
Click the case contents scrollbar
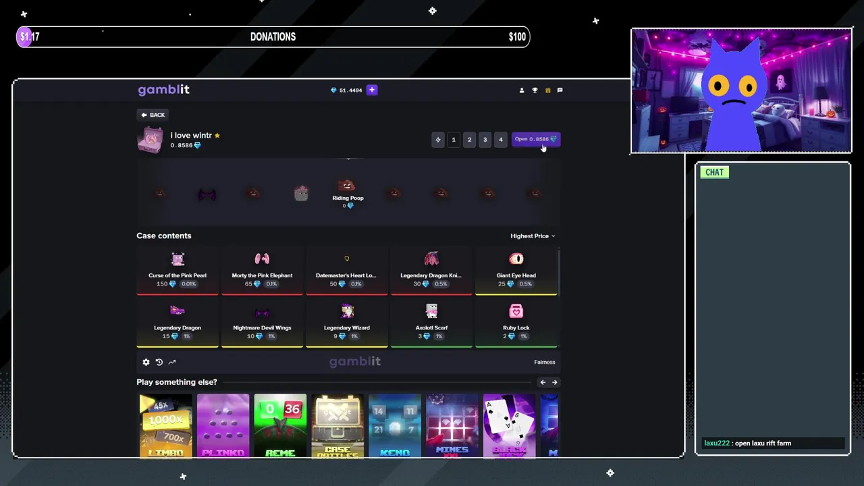pyautogui.click(x=559, y=271)
